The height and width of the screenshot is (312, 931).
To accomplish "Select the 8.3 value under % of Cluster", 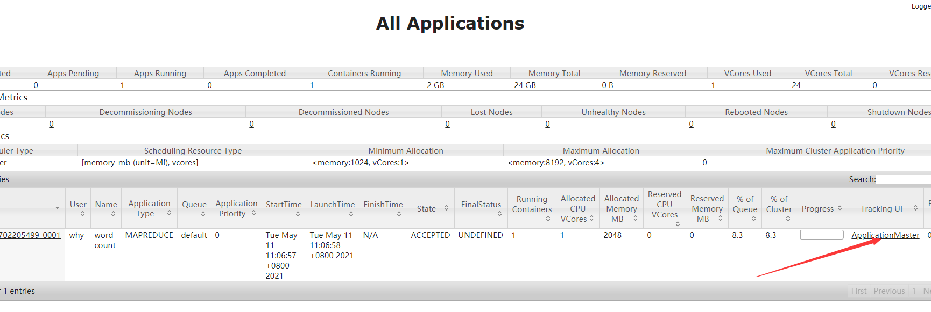I will point(771,235).
